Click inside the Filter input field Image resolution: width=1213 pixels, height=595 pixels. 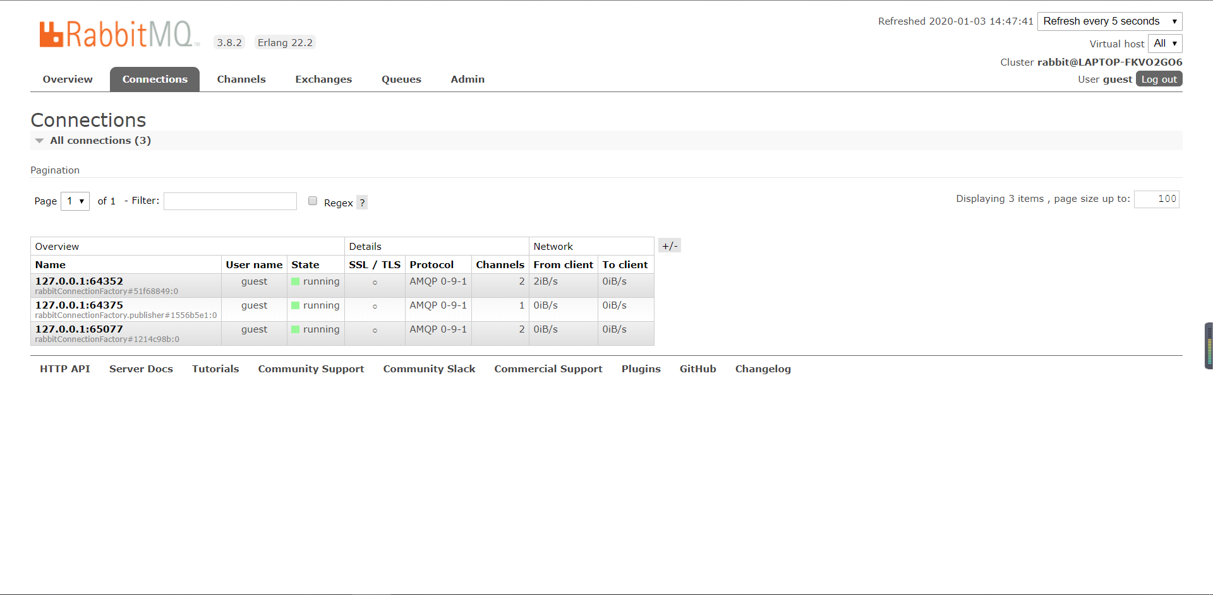click(x=230, y=201)
